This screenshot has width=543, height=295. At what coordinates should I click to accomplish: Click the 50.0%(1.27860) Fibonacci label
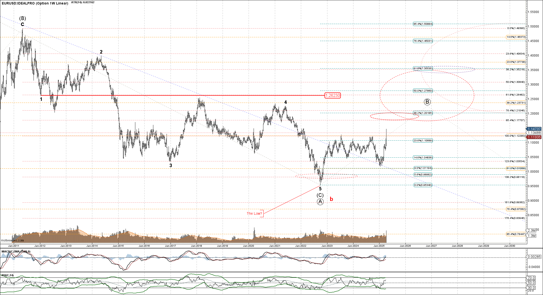point(423,91)
